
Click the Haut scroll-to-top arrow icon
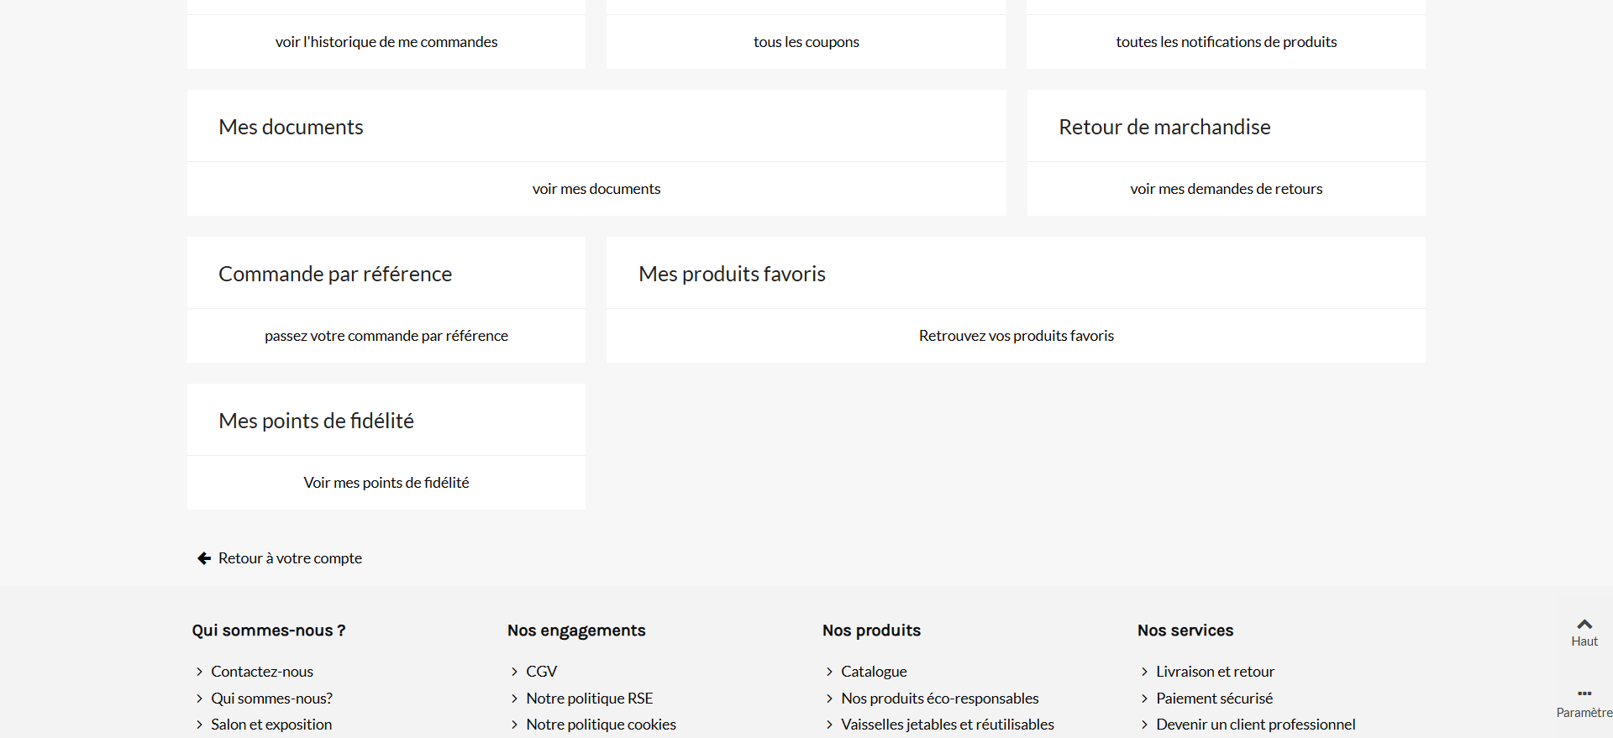(1584, 624)
